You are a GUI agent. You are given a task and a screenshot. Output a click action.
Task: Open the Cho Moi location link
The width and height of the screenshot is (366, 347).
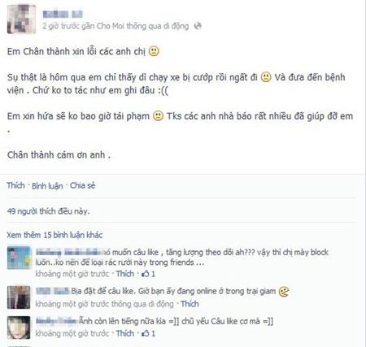[111, 26]
